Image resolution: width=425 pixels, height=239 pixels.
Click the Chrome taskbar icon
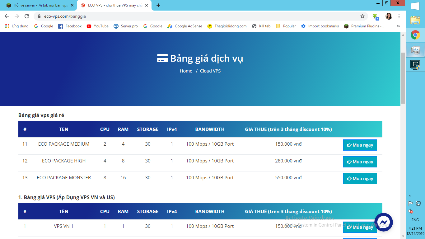pyautogui.click(x=415, y=35)
